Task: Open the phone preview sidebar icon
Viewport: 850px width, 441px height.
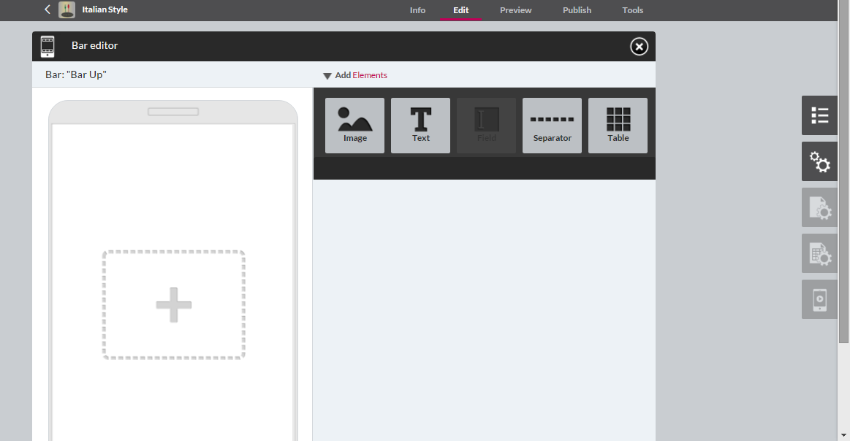Action: click(819, 299)
